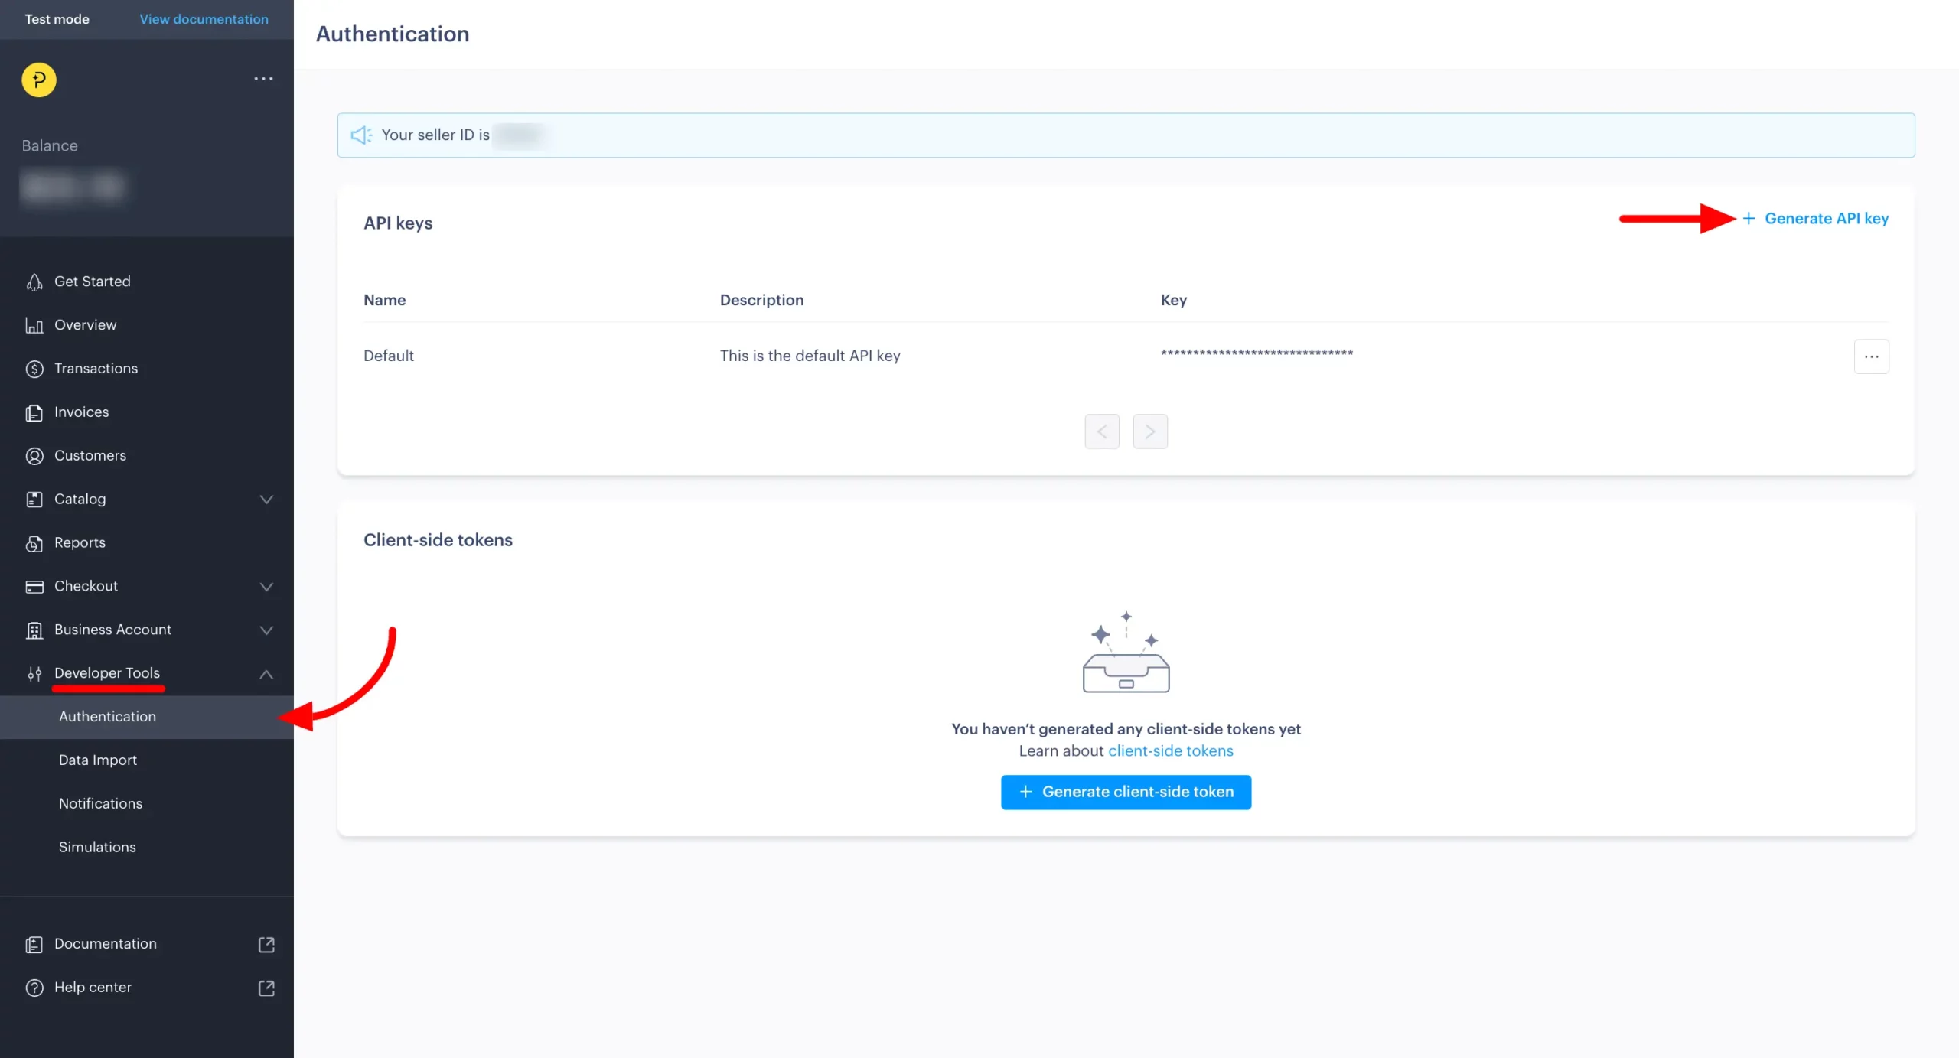This screenshot has height=1058, width=1959.
Task: Expand the Checkout section chevron
Action: click(266, 587)
